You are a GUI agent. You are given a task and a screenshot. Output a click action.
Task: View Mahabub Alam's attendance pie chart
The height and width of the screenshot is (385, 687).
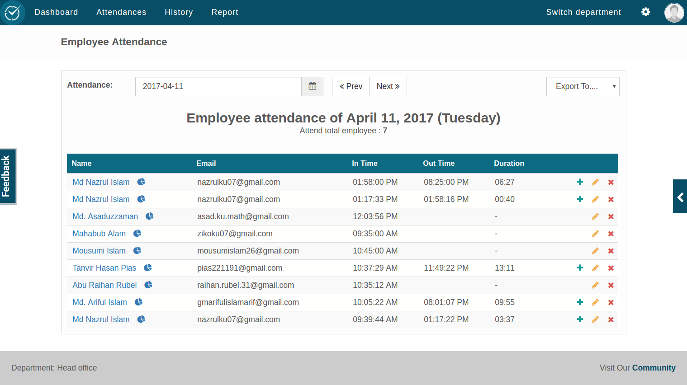tap(137, 233)
